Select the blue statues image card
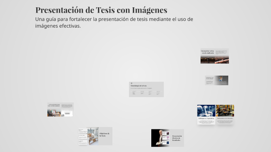271x152 pixels. point(206,114)
